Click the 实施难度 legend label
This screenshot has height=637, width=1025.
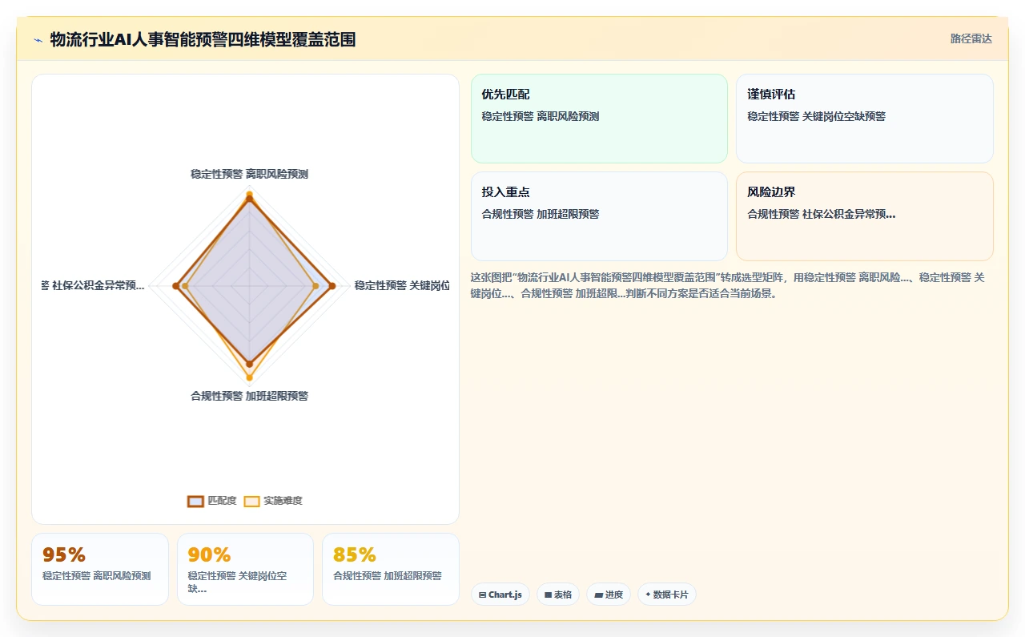pyautogui.click(x=283, y=501)
